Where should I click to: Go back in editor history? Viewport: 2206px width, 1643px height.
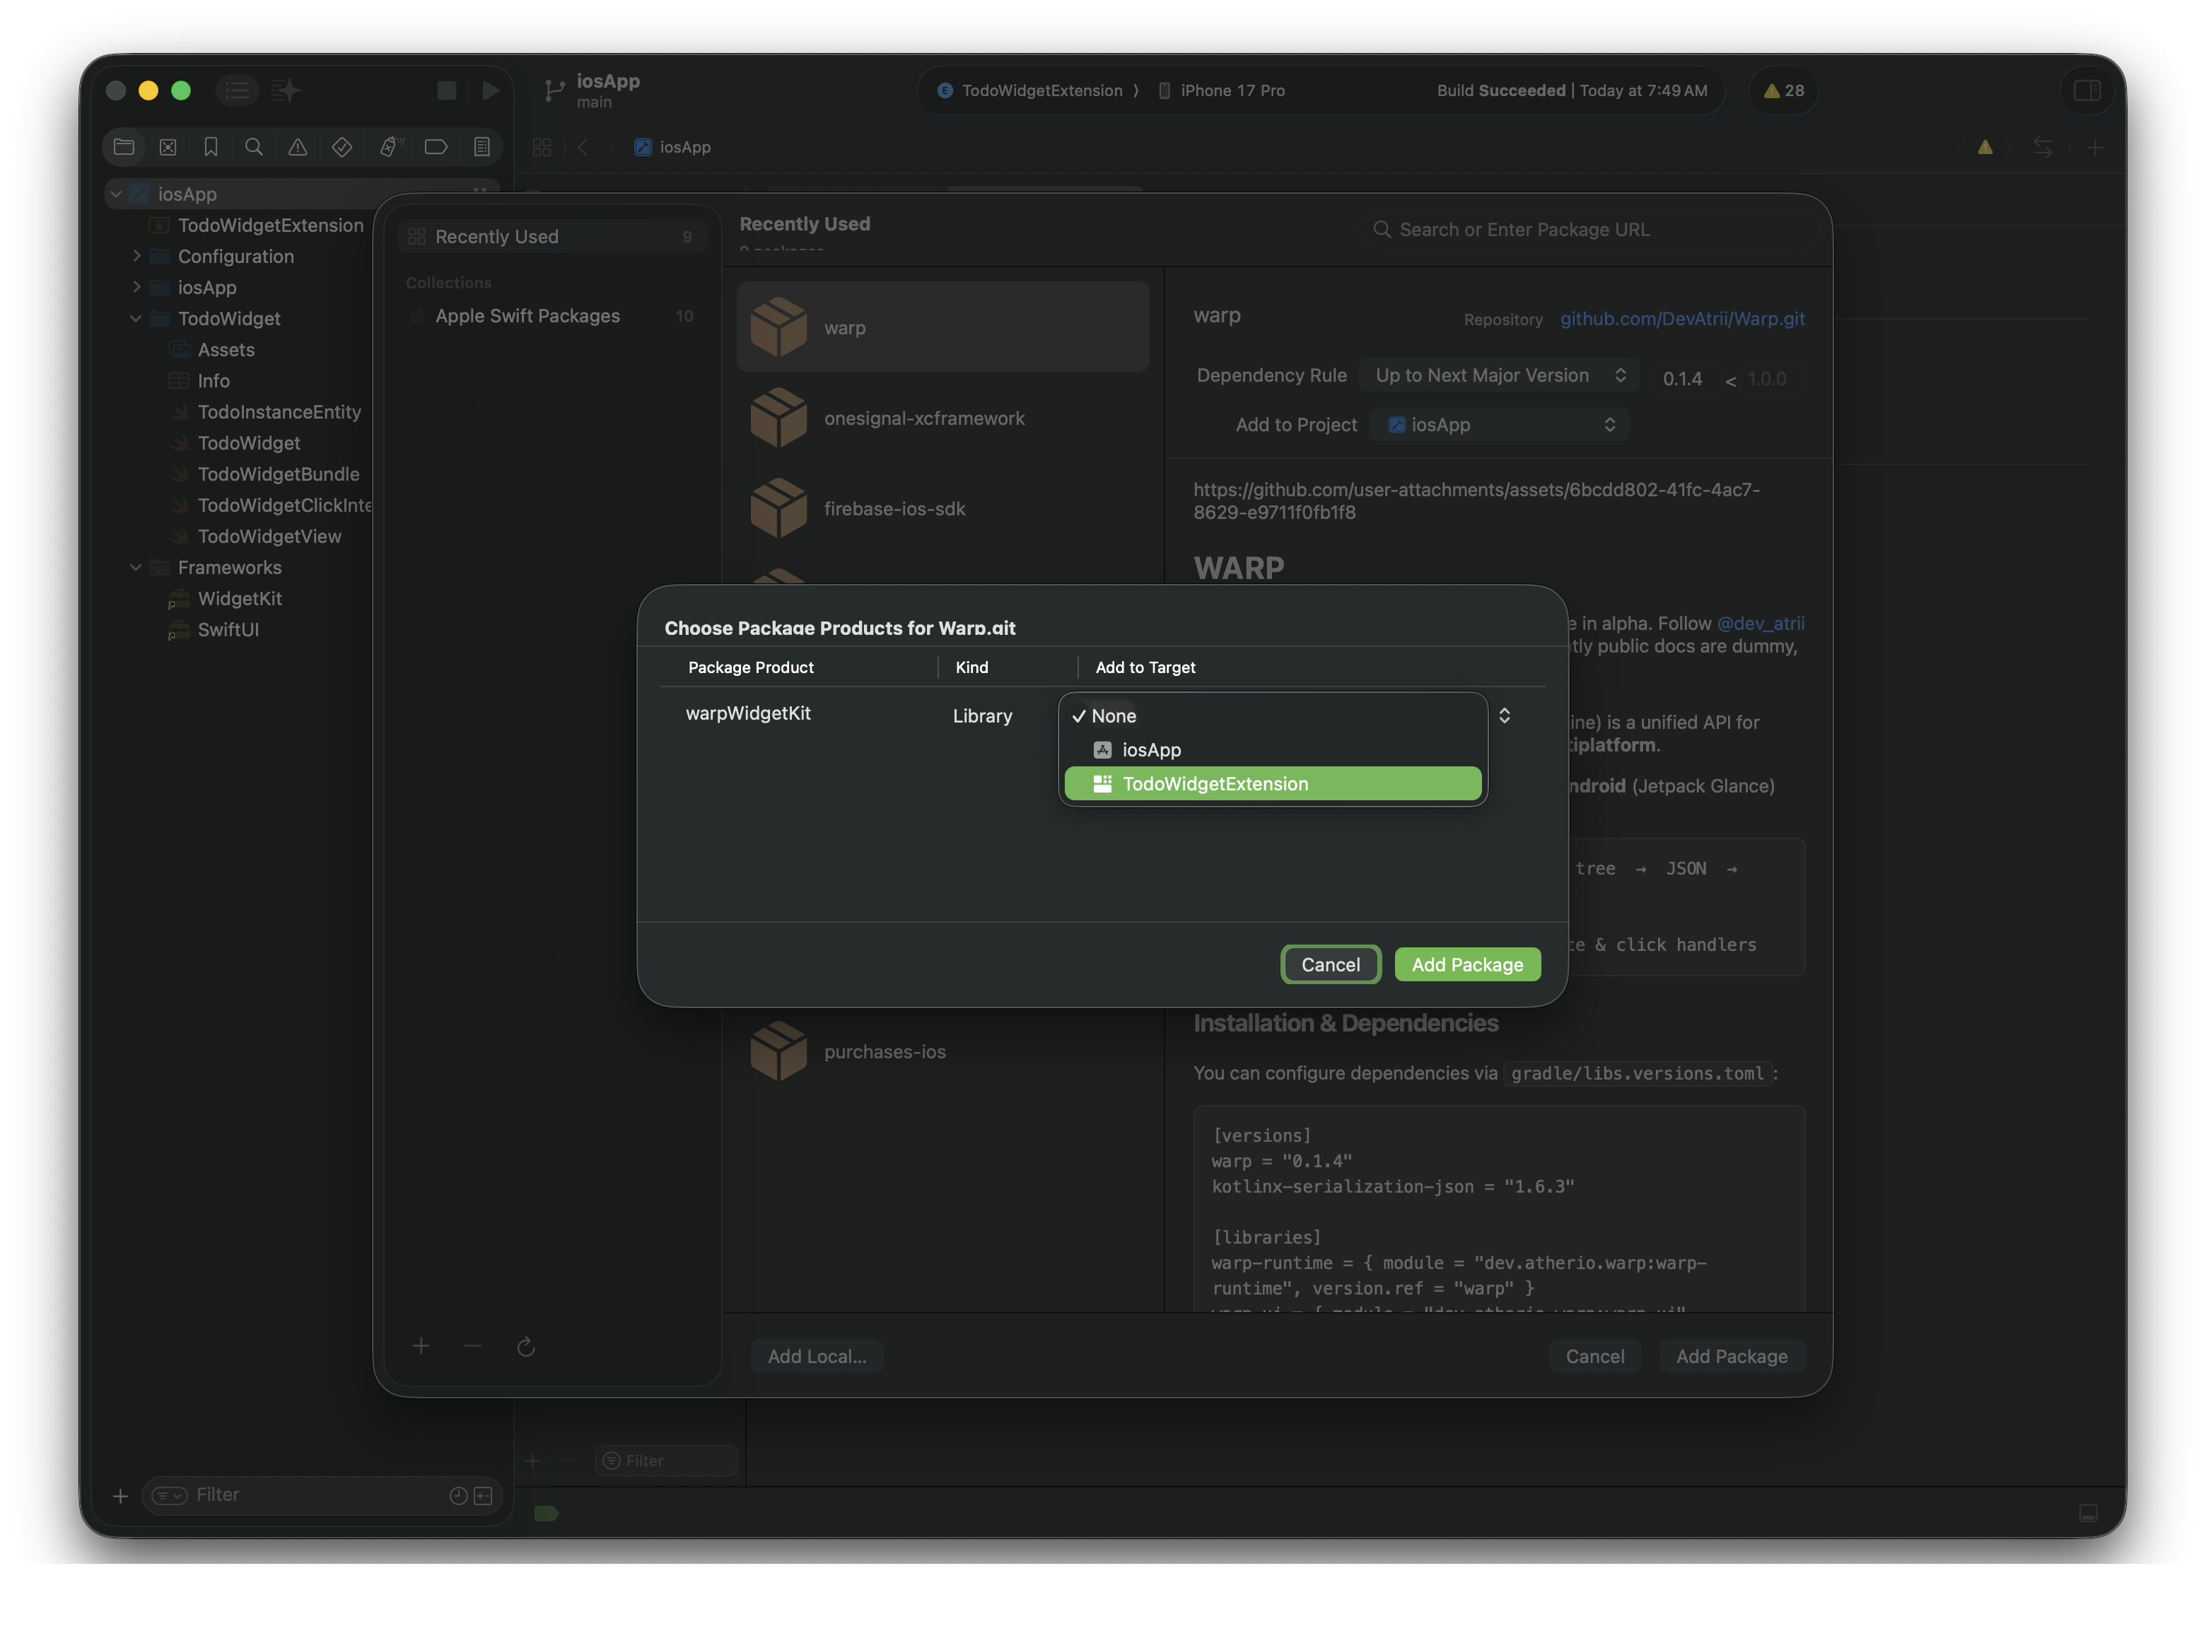pos(583,147)
